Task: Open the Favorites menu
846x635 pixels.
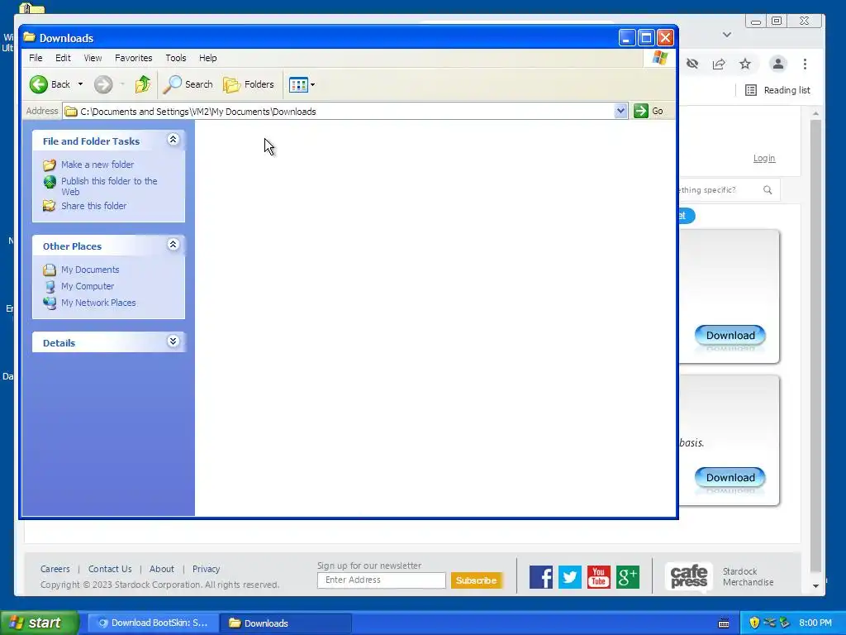Action: point(133,58)
